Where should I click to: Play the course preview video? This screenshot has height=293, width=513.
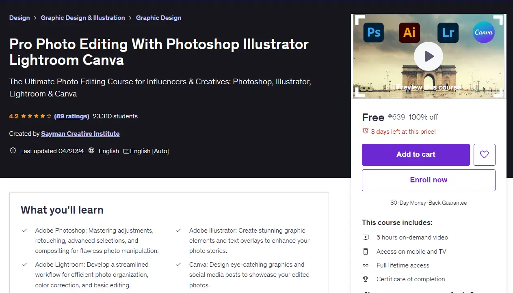[x=429, y=56]
